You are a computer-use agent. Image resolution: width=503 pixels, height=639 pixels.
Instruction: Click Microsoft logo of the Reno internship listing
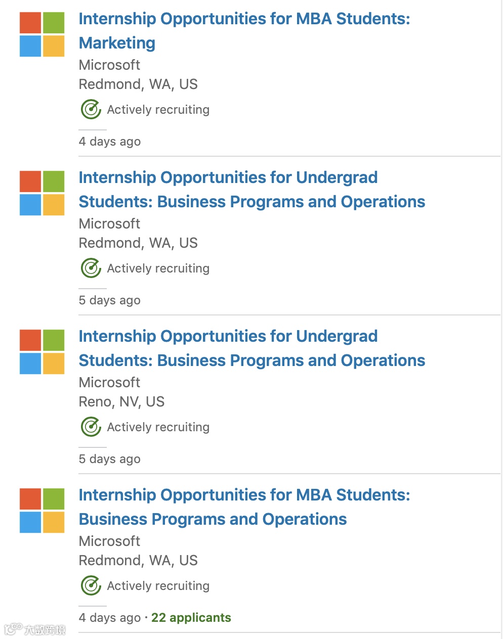(x=42, y=352)
